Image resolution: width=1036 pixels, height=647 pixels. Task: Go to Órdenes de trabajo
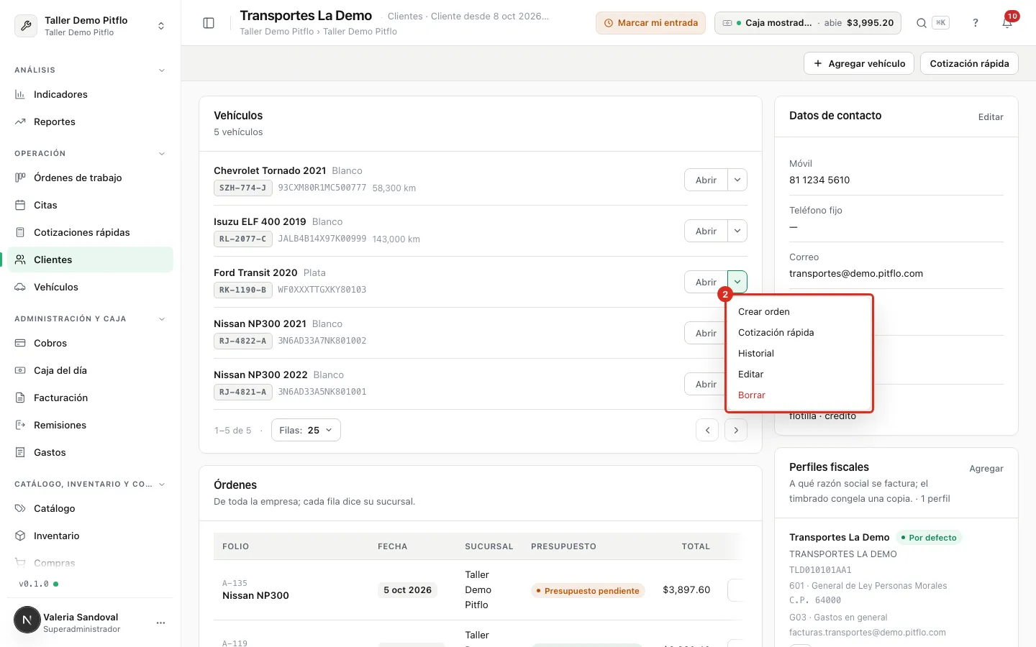91,178
